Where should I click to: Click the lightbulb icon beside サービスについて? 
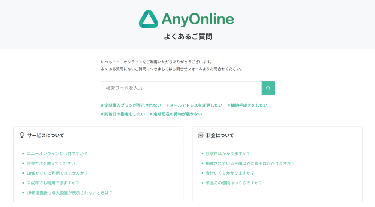point(22,135)
